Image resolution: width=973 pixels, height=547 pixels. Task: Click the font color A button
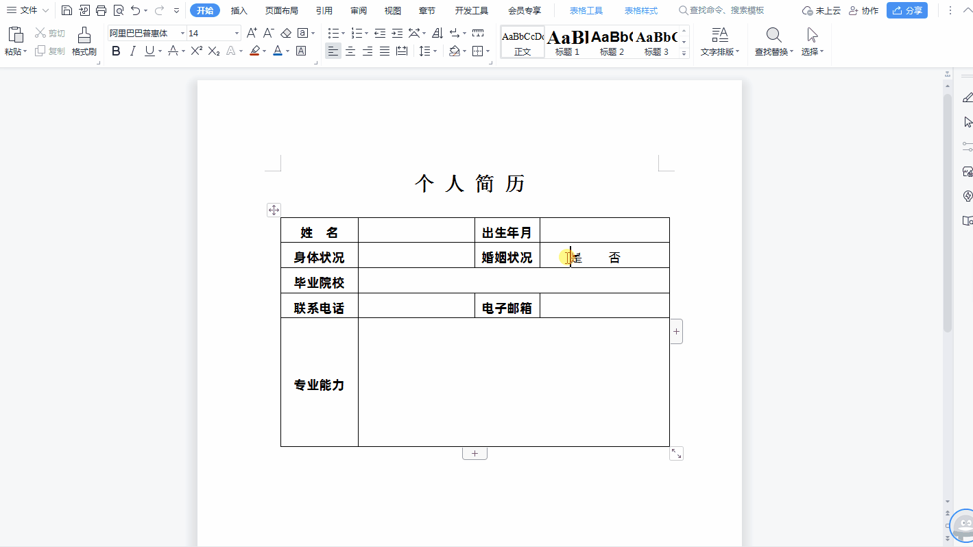(278, 51)
